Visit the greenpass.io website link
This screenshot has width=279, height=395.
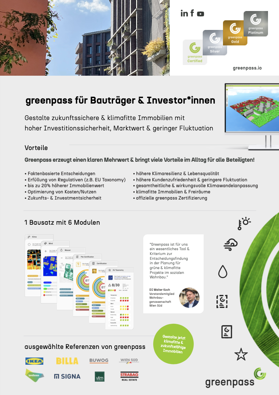(247, 68)
